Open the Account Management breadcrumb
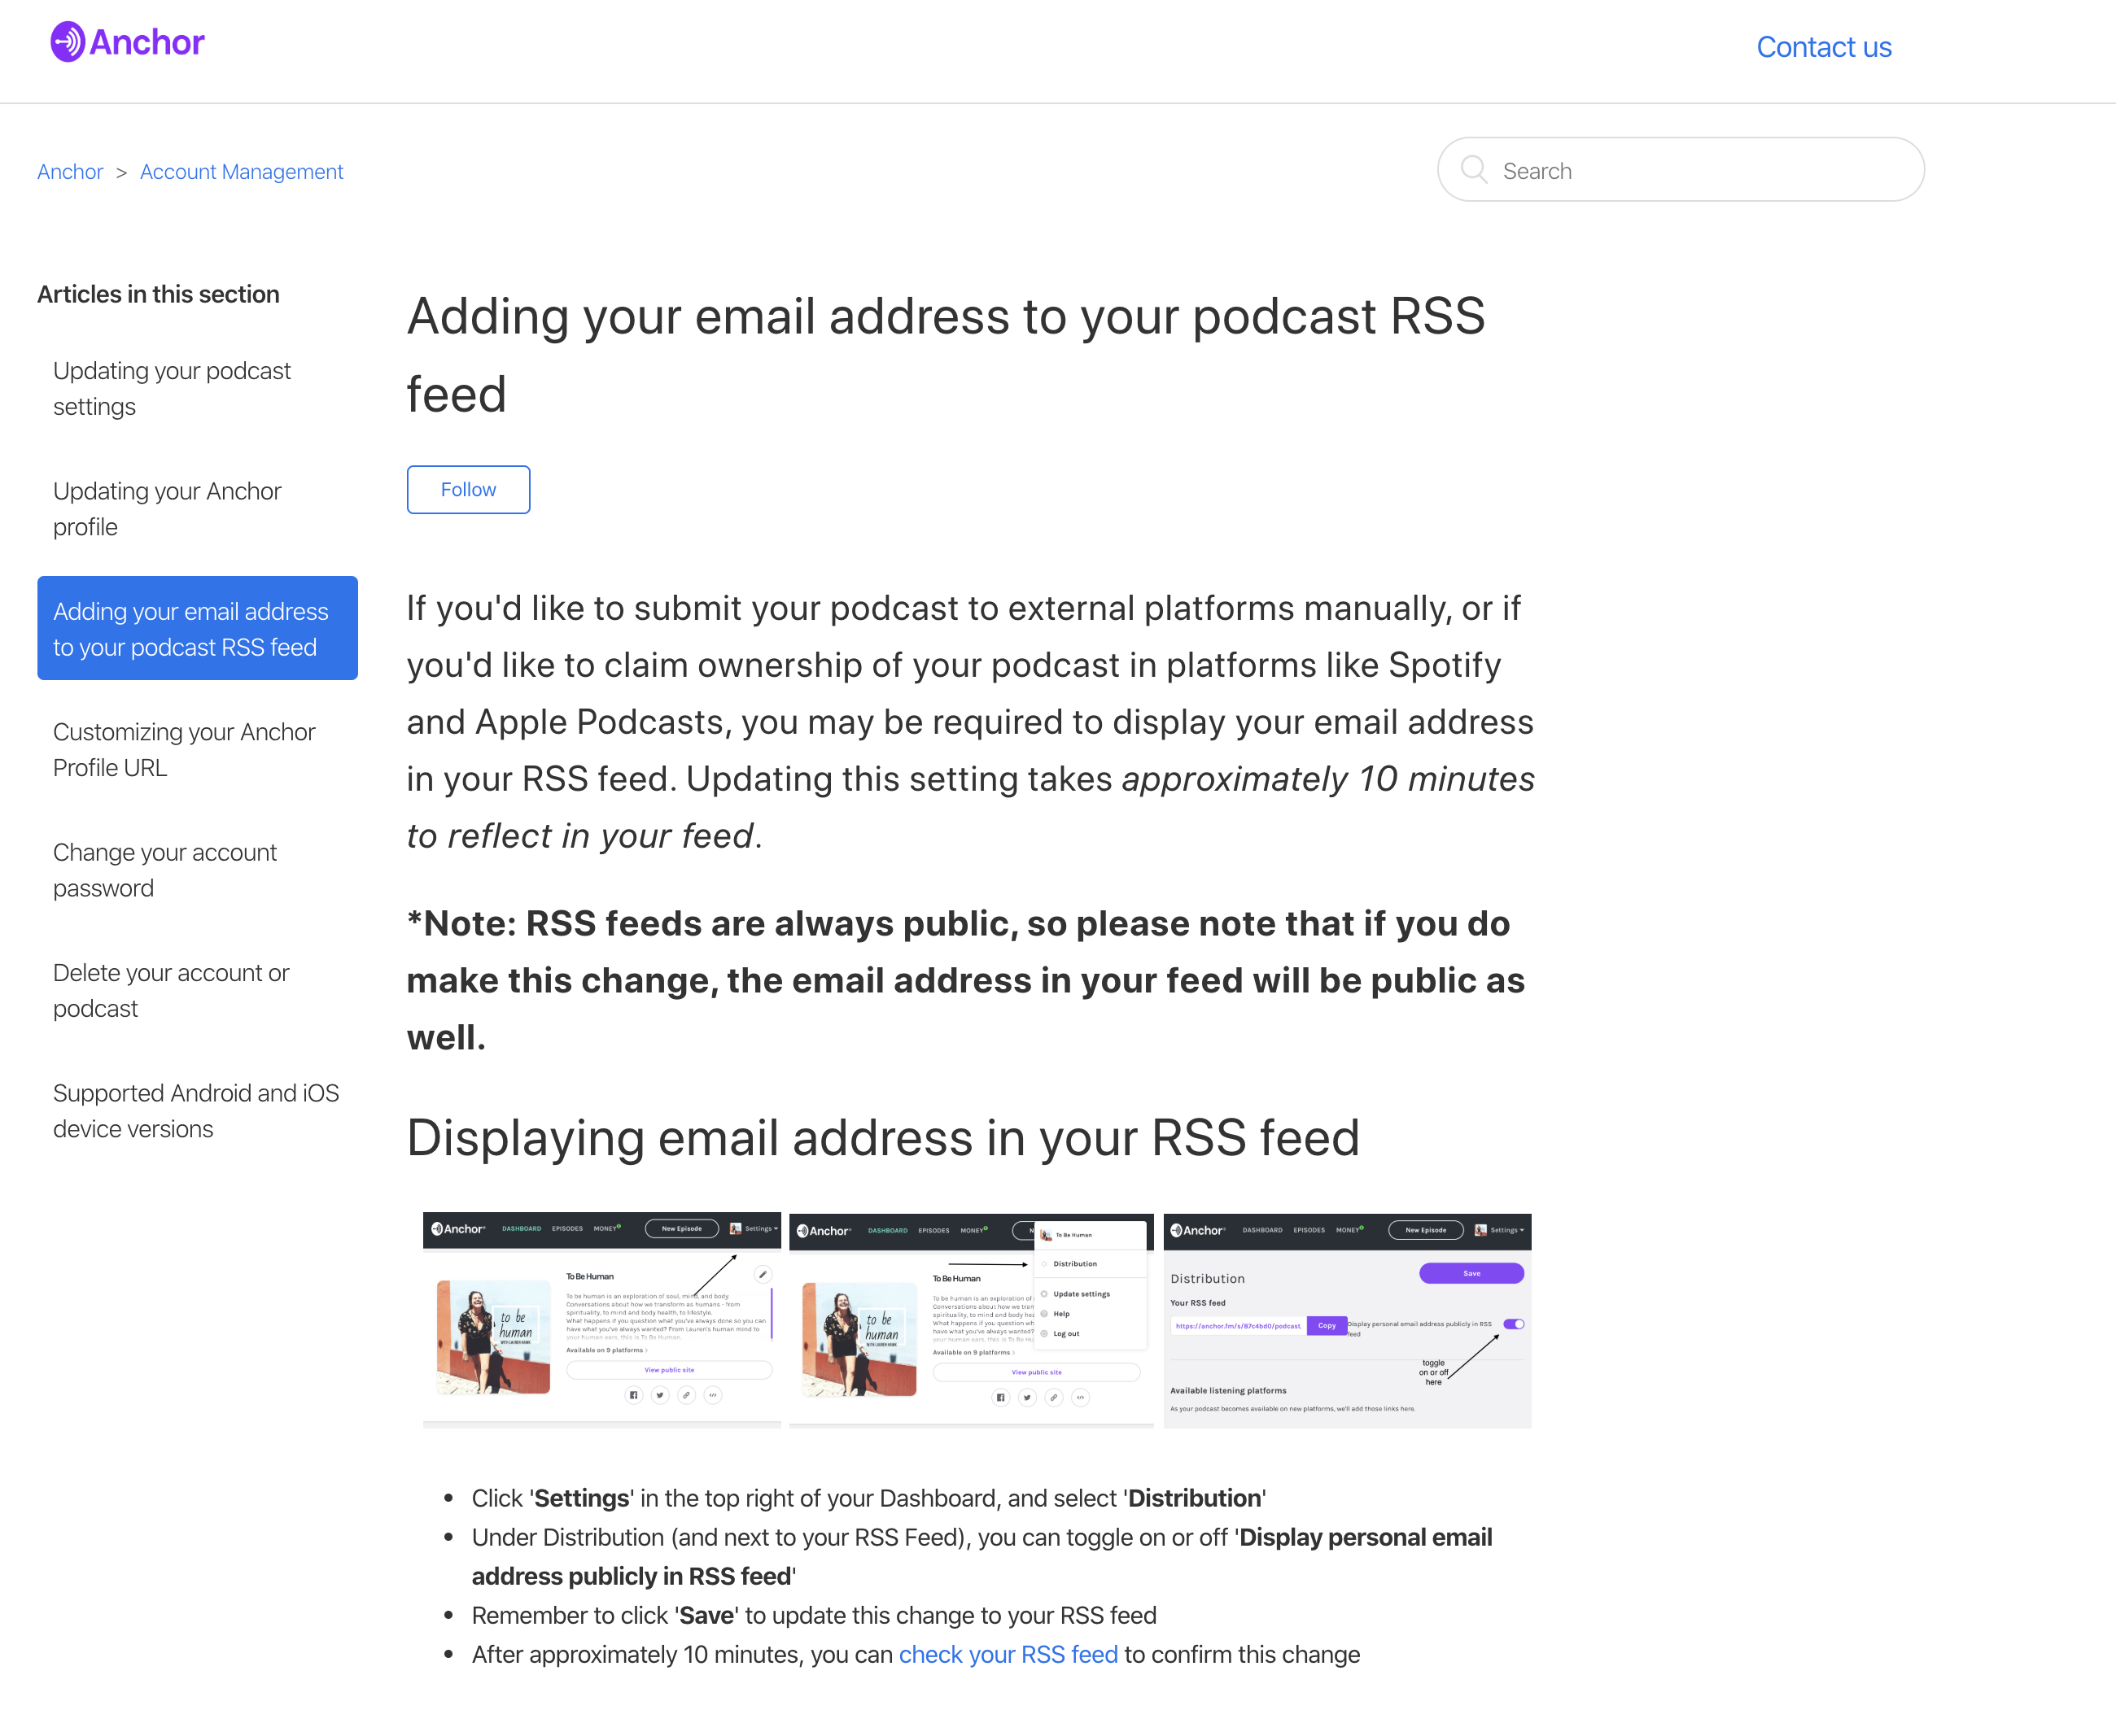This screenshot has width=2116, height=1710. click(x=242, y=172)
